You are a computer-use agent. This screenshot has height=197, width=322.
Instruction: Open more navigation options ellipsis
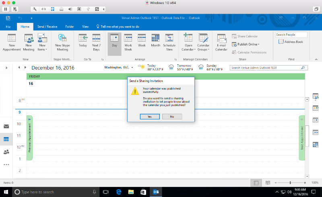[x=6, y=164]
